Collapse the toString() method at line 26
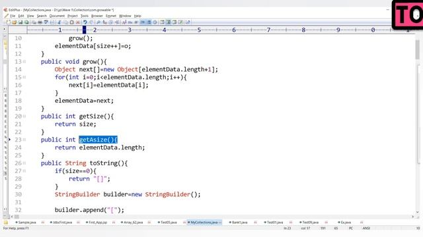This screenshot has width=423, height=237. [x=24, y=163]
